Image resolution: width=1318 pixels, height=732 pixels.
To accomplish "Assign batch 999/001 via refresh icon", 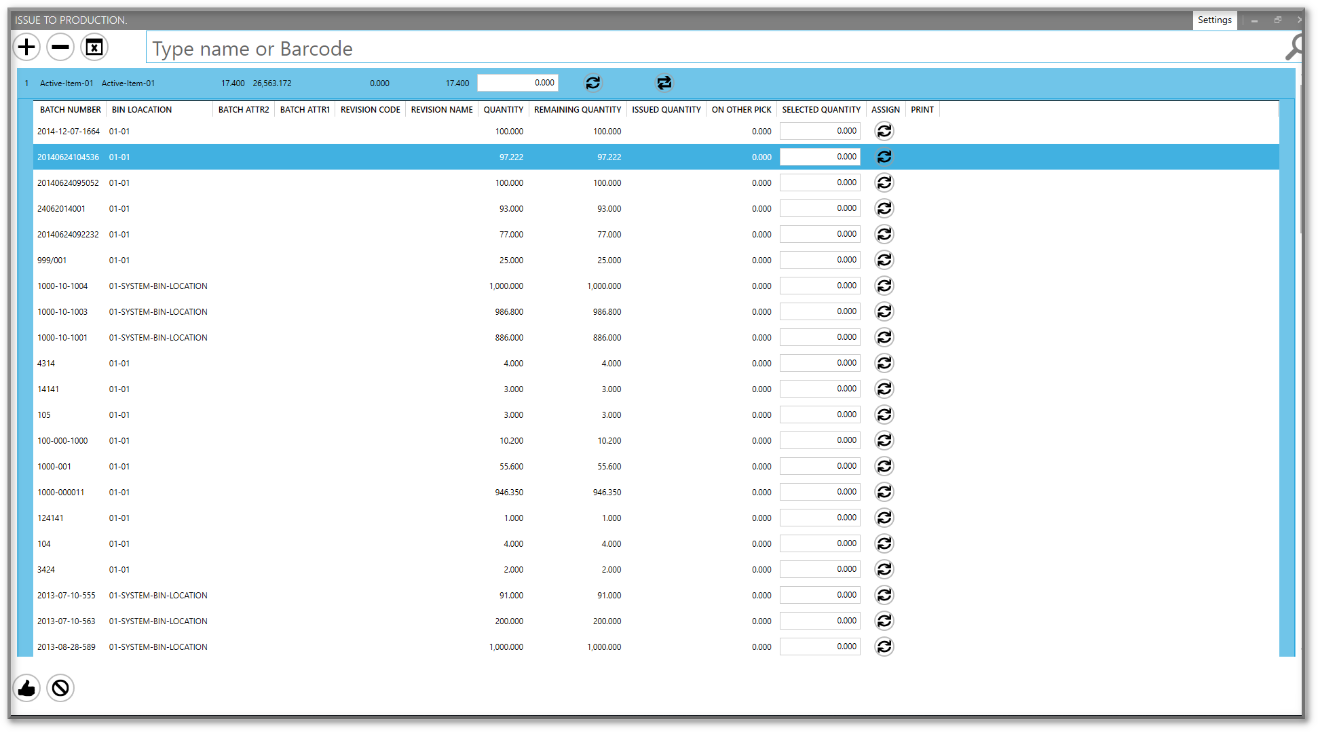I will 884,260.
